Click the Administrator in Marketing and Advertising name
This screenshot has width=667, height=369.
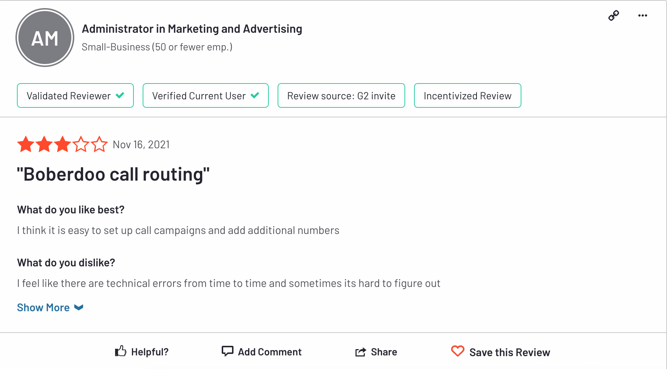192,29
